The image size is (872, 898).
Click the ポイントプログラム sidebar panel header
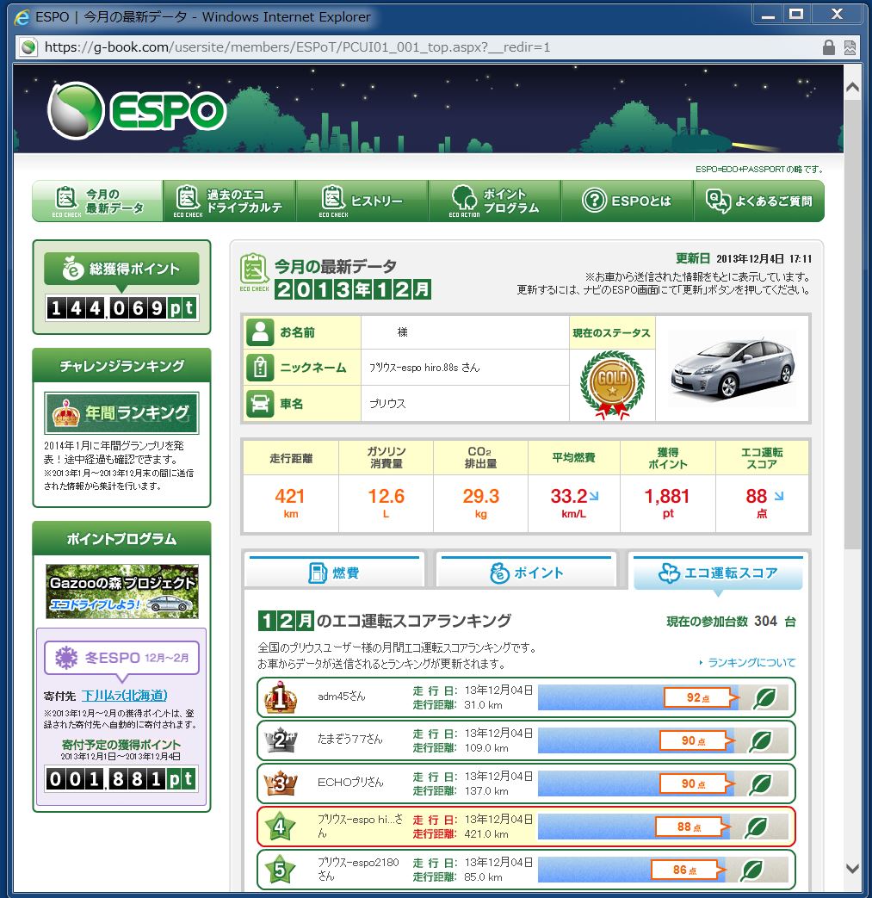(121, 538)
